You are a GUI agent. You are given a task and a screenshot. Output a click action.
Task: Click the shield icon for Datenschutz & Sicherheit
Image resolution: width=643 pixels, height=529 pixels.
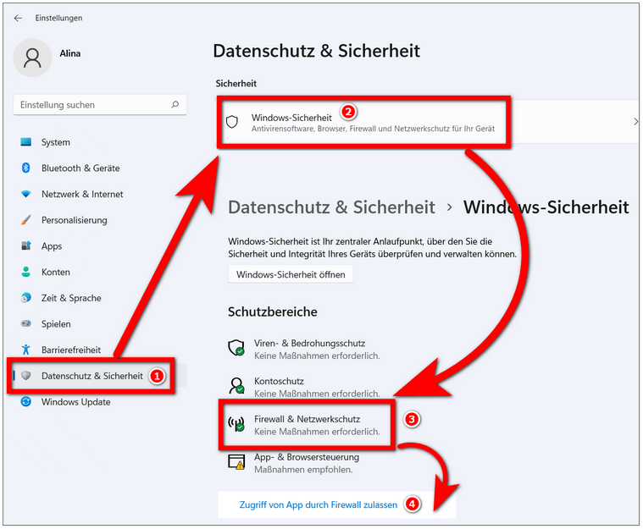coord(25,376)
